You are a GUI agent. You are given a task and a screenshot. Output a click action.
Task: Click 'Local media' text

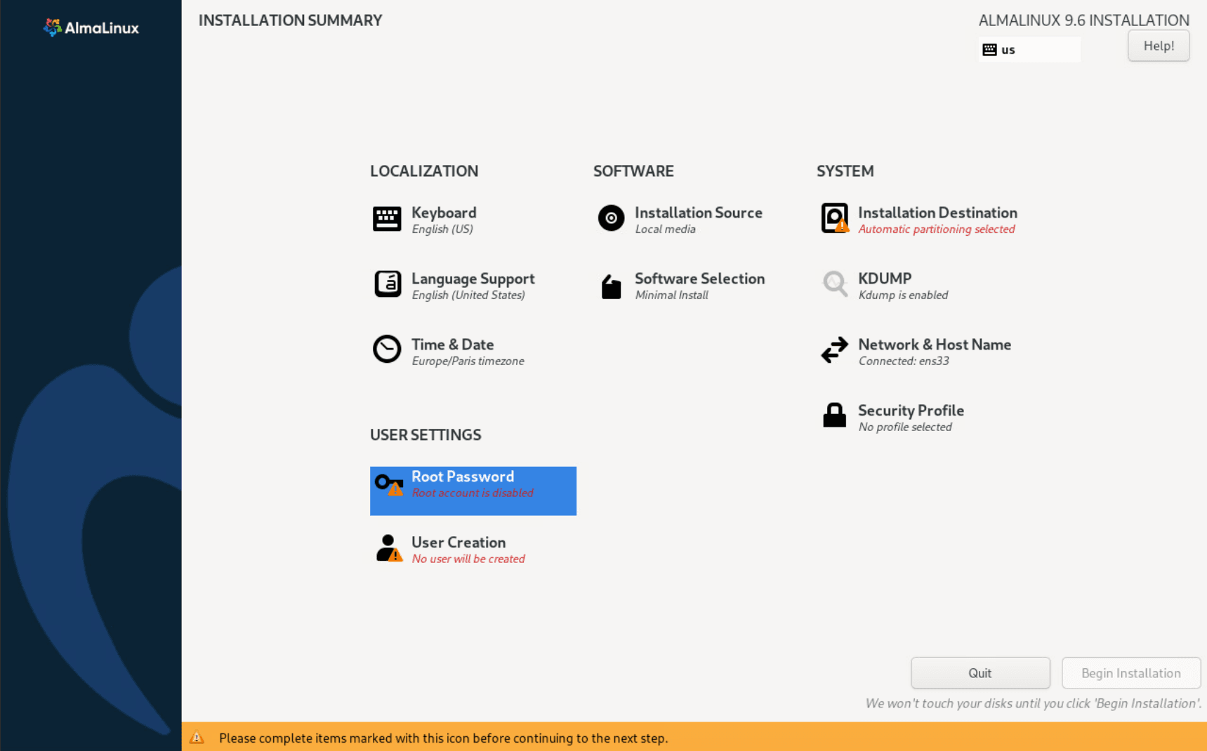(x=665, y=230)
